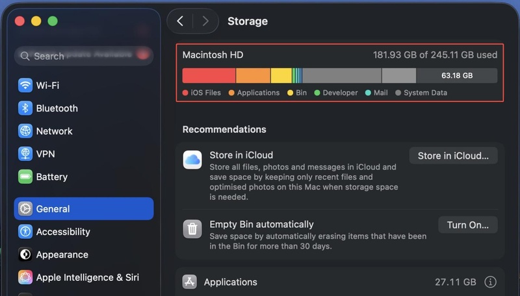Viewport: 520px width, 296px height.
Task: Click the iOS Files legend label
Action: 205,93
